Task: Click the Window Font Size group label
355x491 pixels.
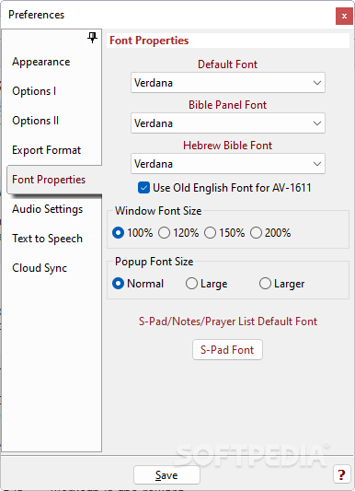Action: click(x=158, y=211)
